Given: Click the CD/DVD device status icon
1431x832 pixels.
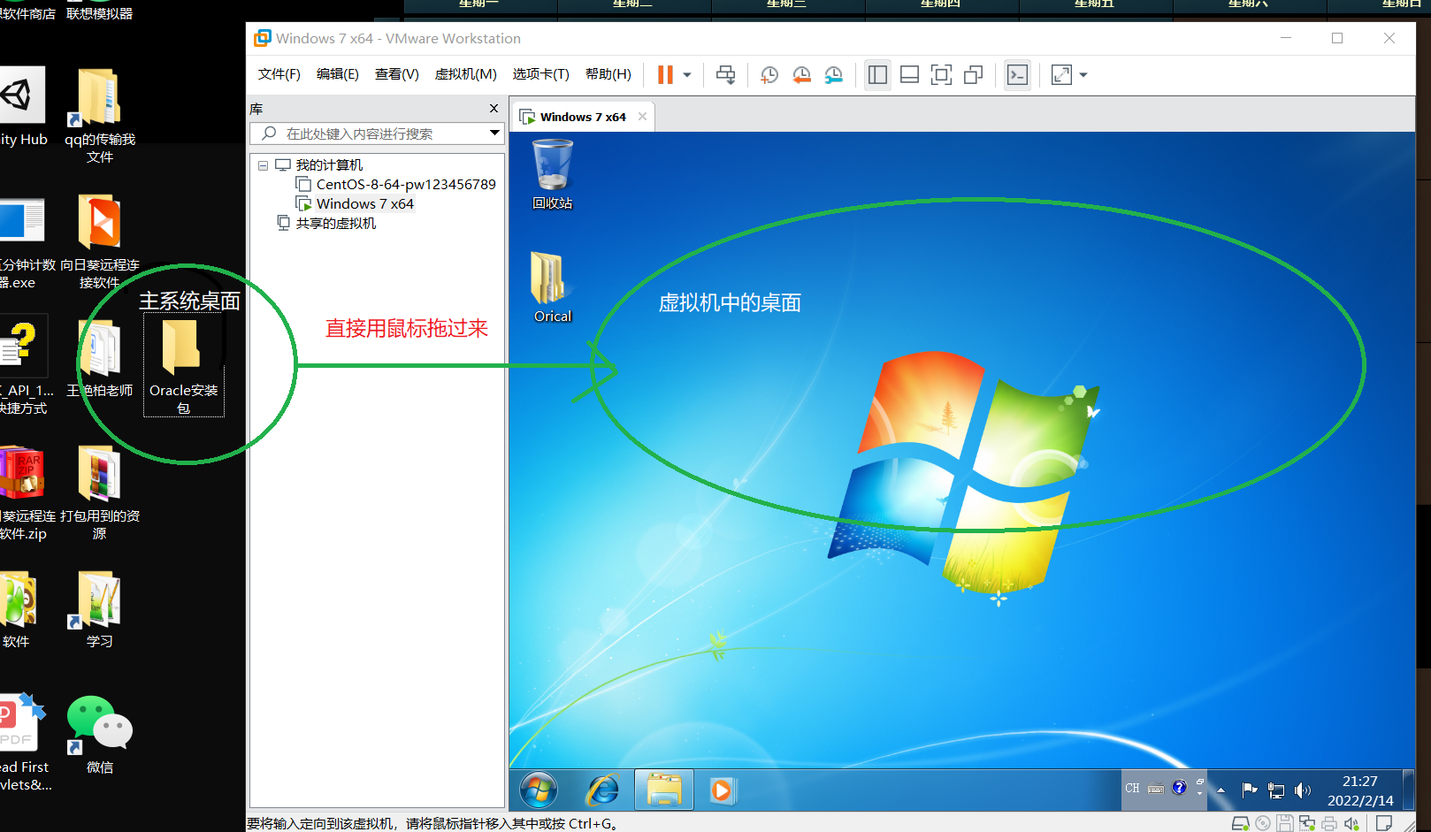Looking at the screenshot, I should (1263, 823).
